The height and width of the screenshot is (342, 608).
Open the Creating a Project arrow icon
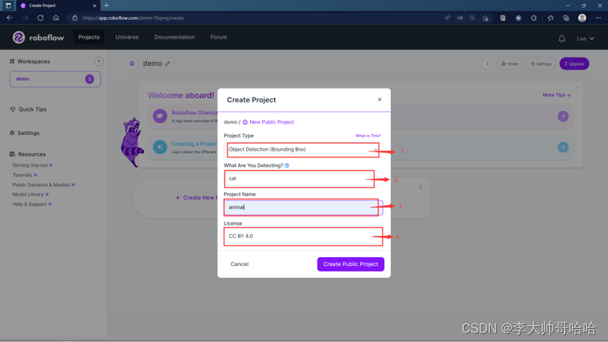[x=563, y=147]
